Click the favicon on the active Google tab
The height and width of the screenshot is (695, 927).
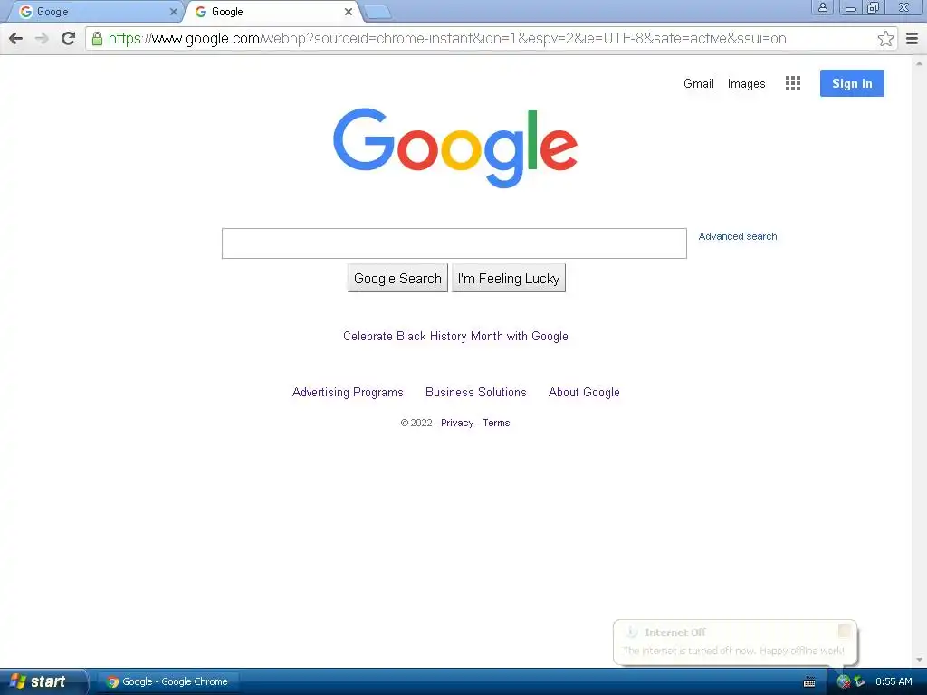click(x=201, y=12)
